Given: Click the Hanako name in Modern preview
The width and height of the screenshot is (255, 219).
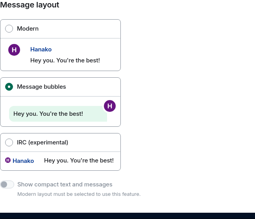Looking at the screenshot, I should click(x=41, y=49).
